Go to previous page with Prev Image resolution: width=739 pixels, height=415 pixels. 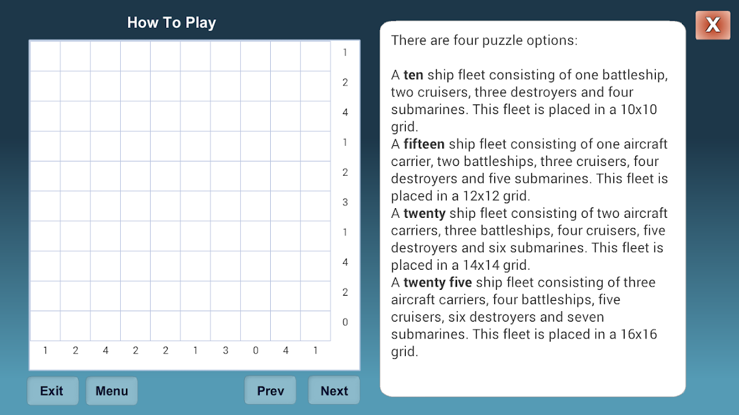tap(270, 390)
